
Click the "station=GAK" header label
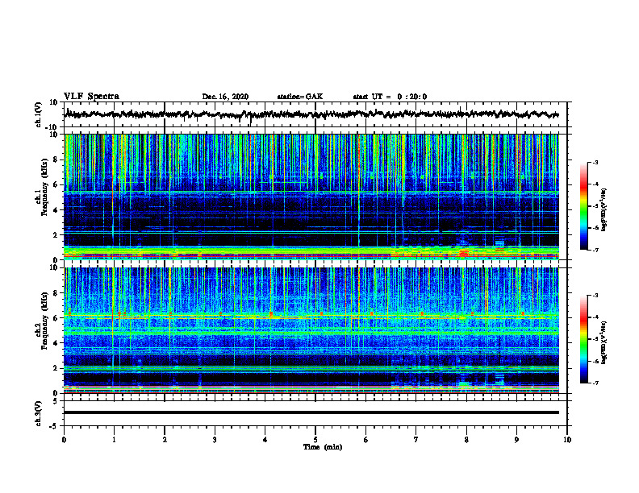click(x=300, y=97)
